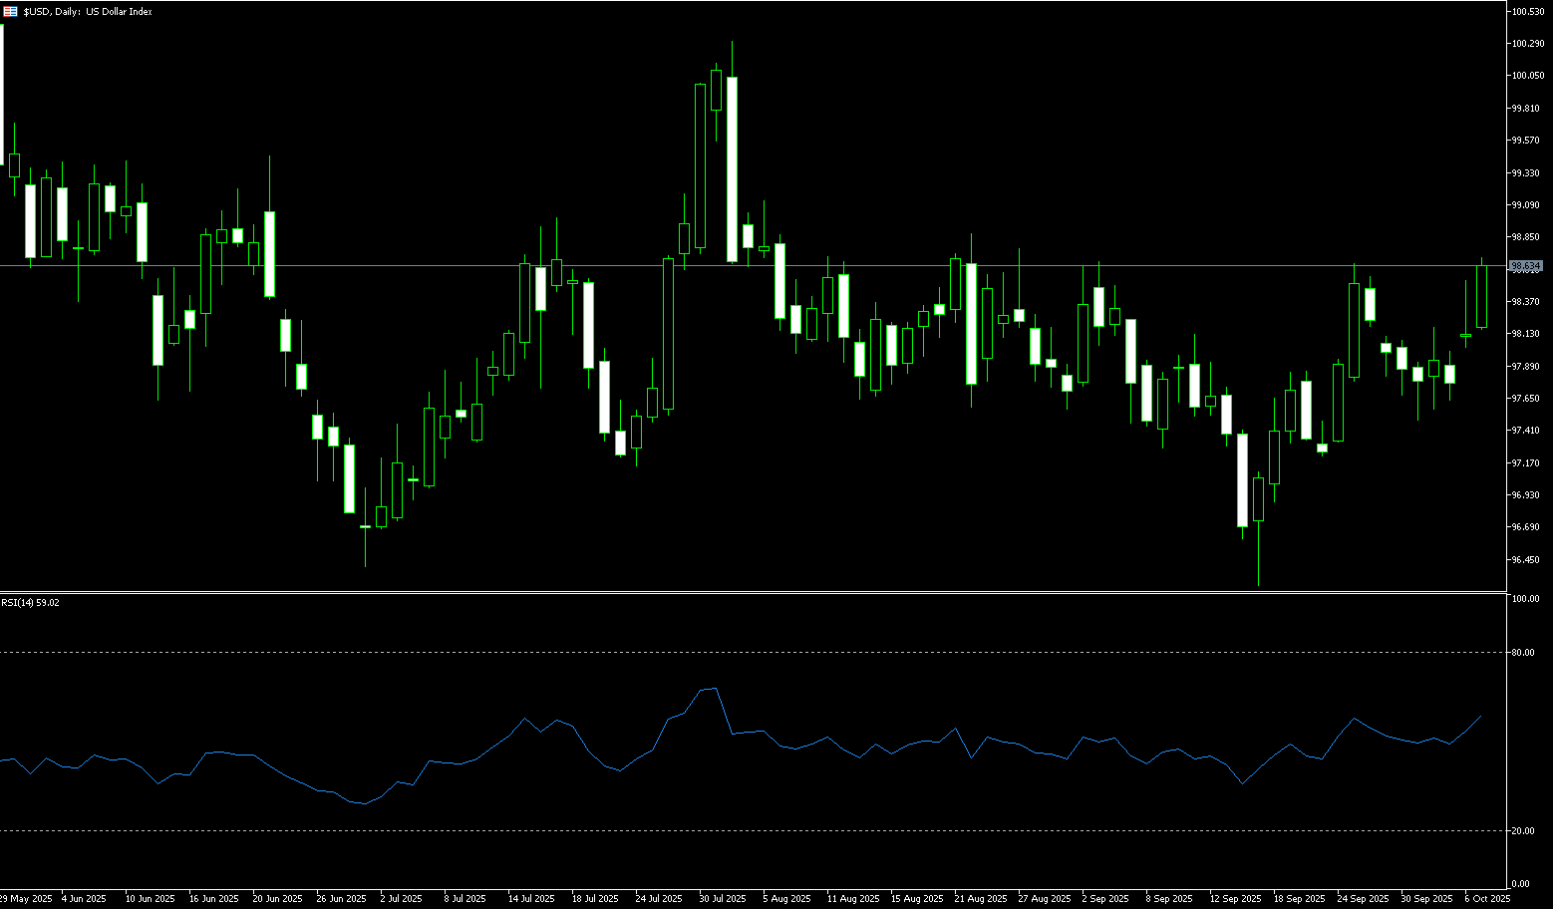Click the RSI line peak near 30 Jul
This screenshot has height=909, width=1553.
[715, 688]
